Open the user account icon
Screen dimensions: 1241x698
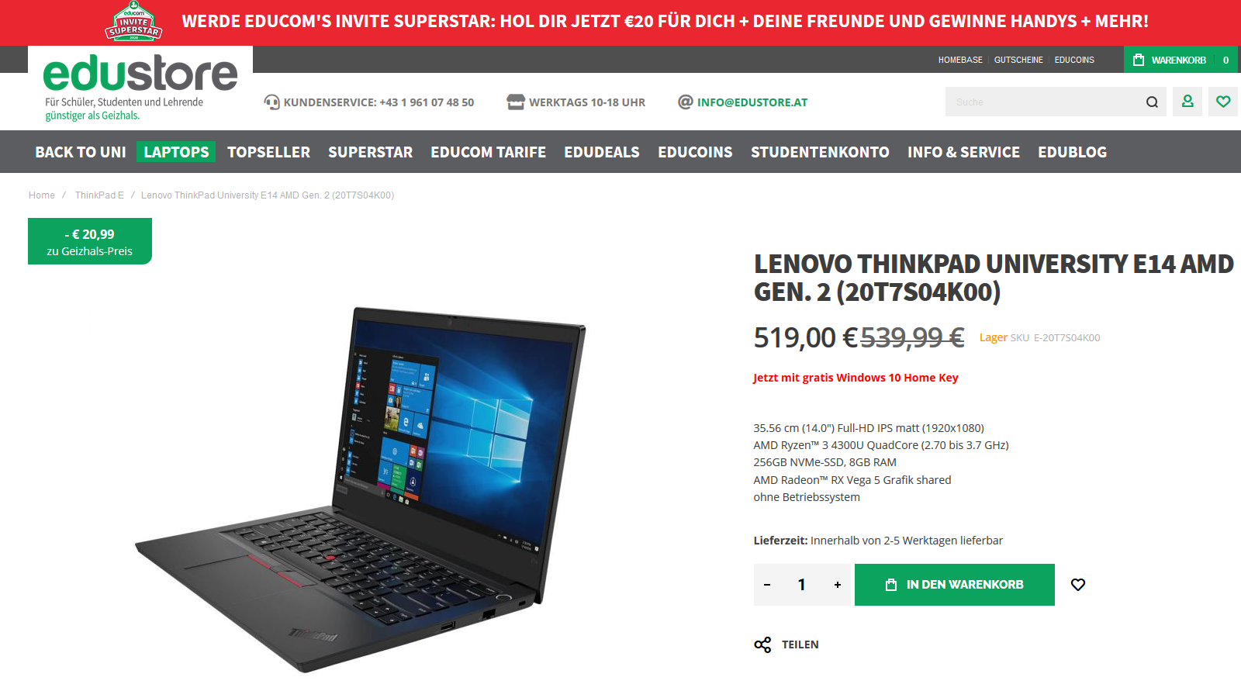[x=1187, y=102]
